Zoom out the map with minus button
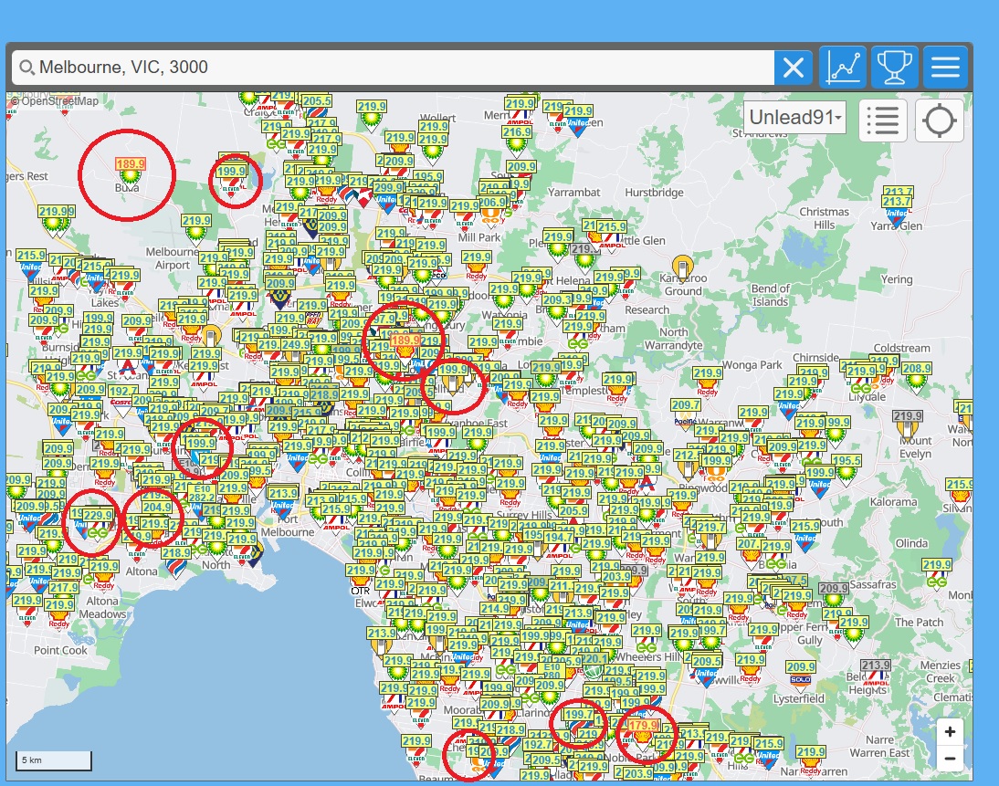 click(x=950, y=758)
